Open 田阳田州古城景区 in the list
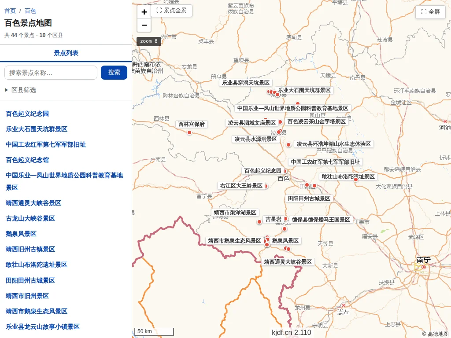Viewport: 451px width, 338px height. click(30, 280)
